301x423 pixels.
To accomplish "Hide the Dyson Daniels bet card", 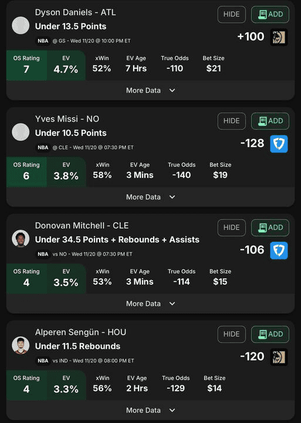I will point(232,14).
